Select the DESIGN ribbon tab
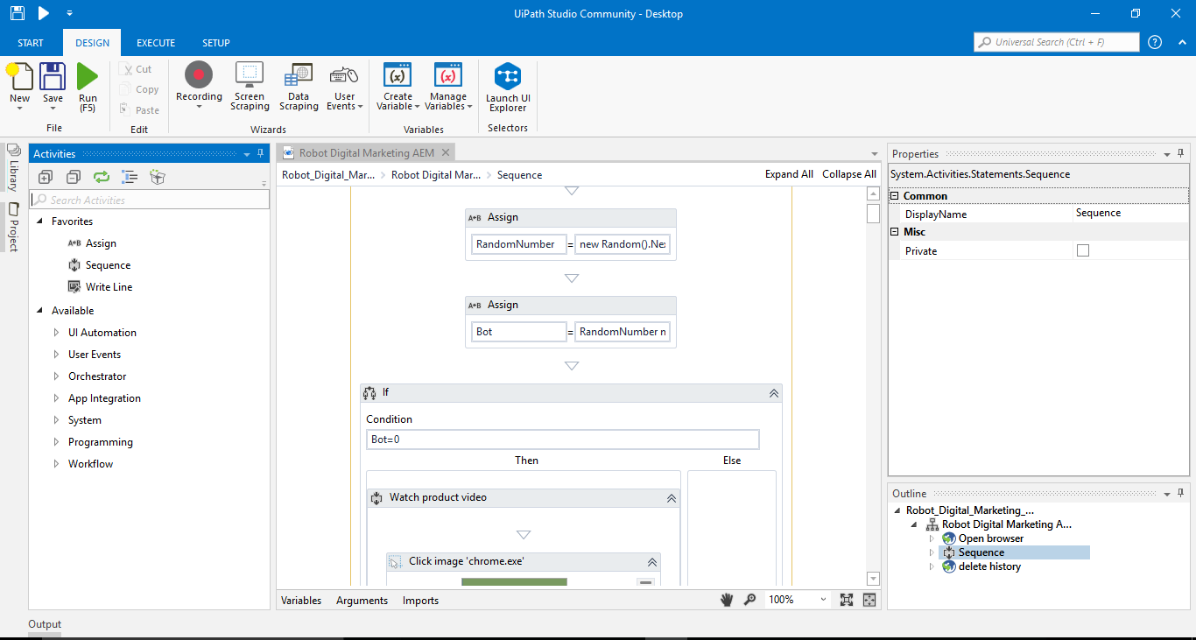This screenshot has height=640, width=1196. click(x=93, y=43)
